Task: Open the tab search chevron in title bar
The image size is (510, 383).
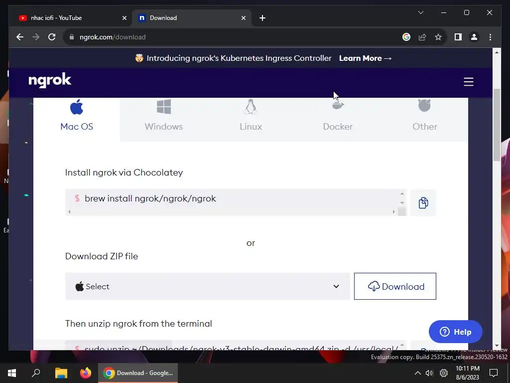Action: (x=420, y=12)
